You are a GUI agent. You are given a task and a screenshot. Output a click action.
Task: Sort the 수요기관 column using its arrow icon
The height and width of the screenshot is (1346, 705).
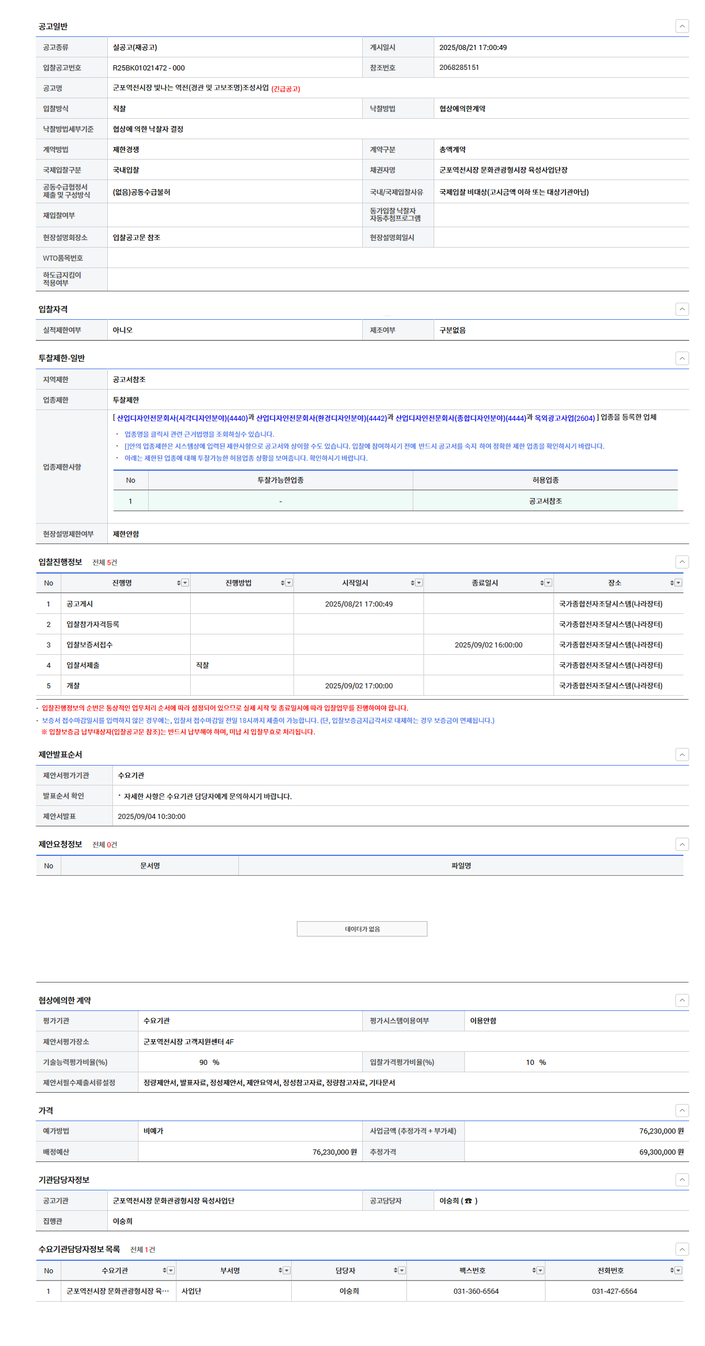165,1270
